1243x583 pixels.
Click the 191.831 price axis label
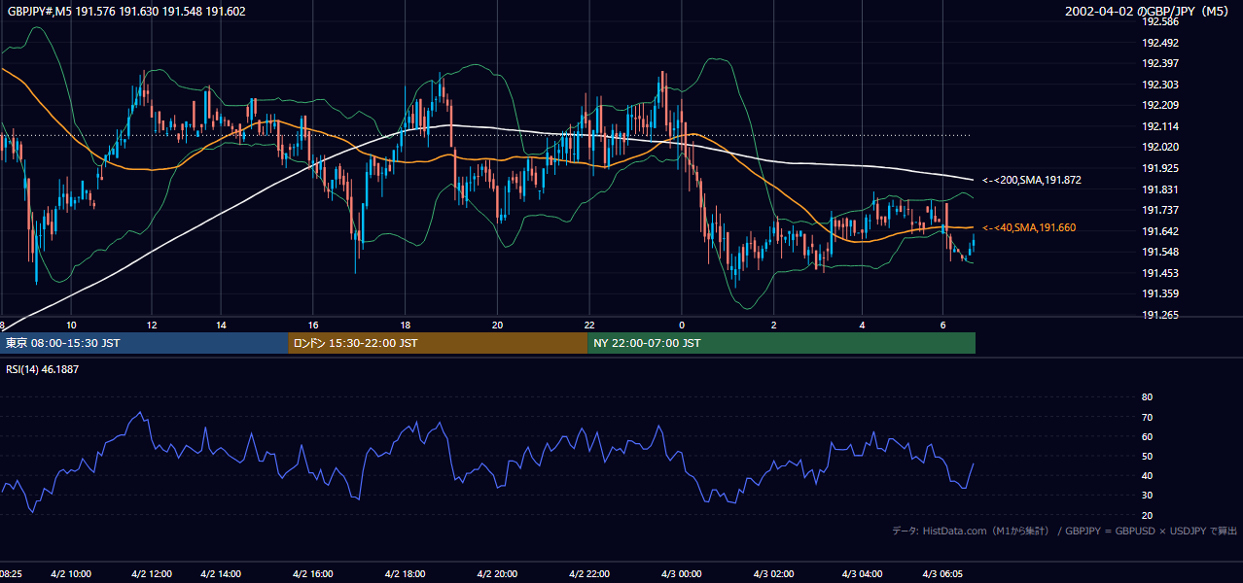click(1159, 189)
